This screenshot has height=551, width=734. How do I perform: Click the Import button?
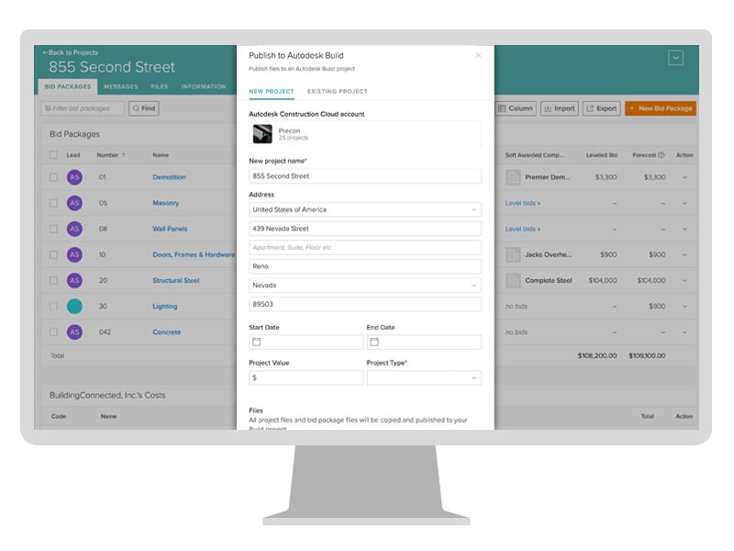(x=560, y=108)
